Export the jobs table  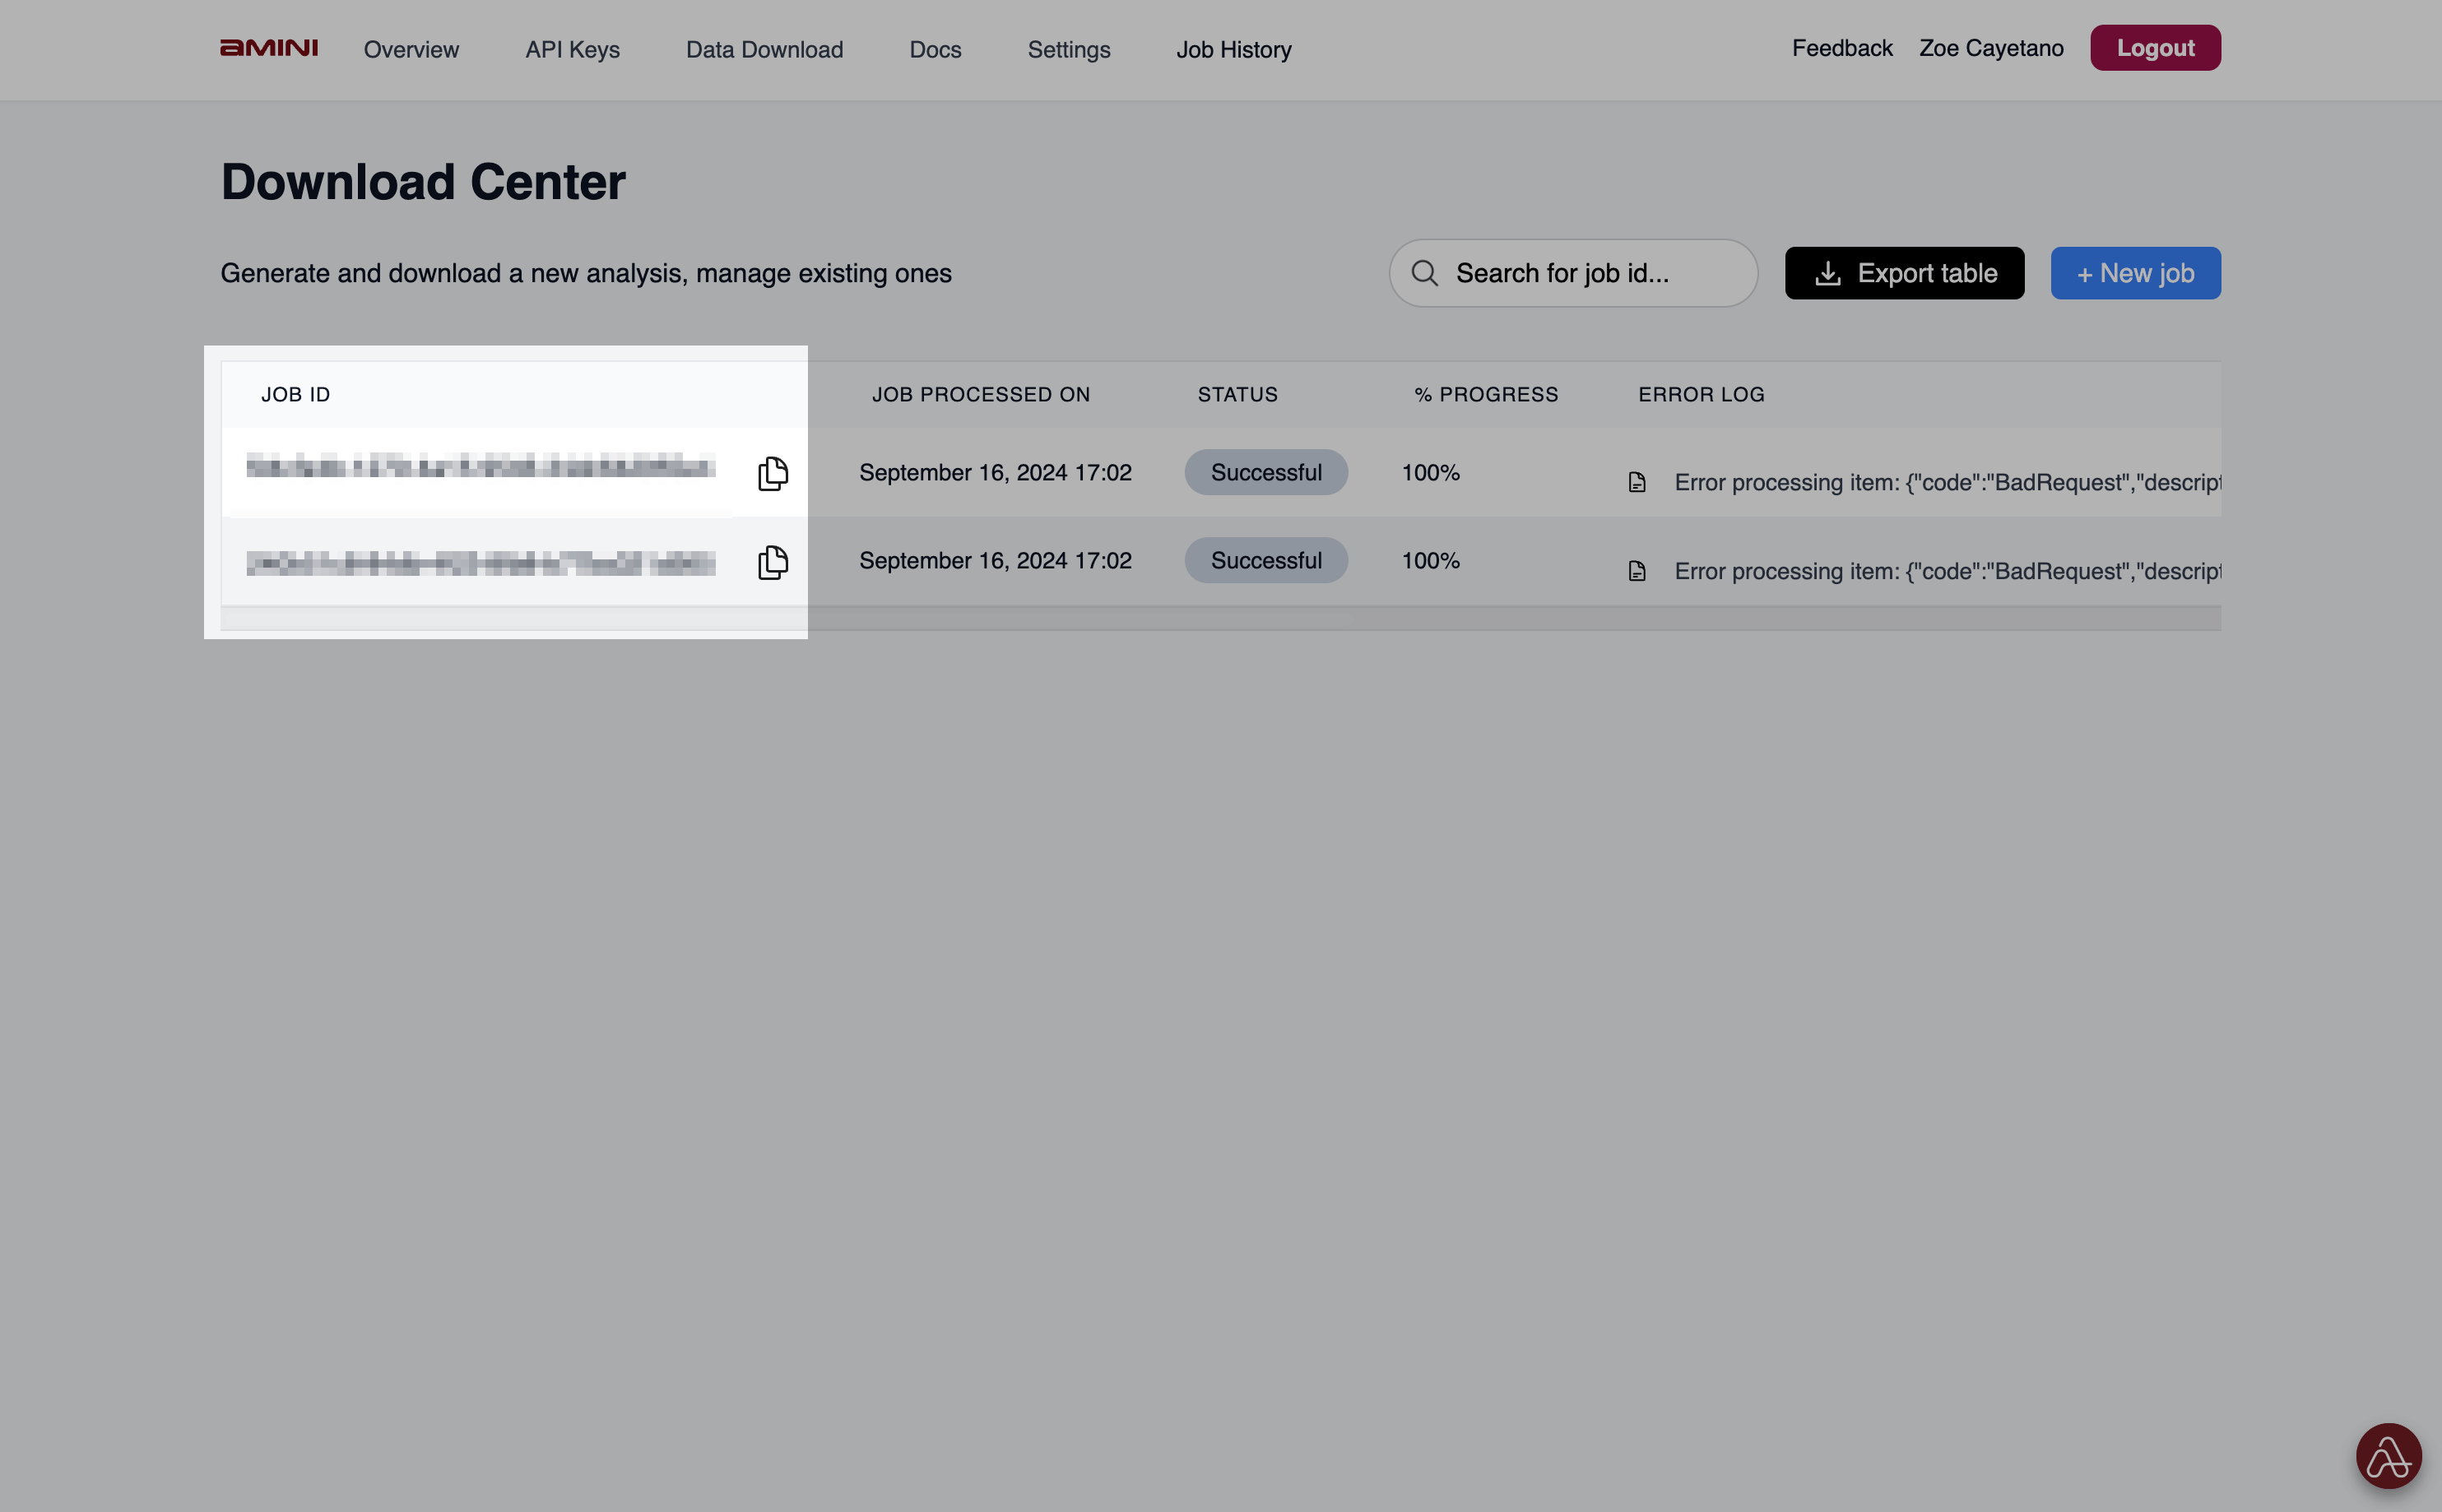[1904, 273]
